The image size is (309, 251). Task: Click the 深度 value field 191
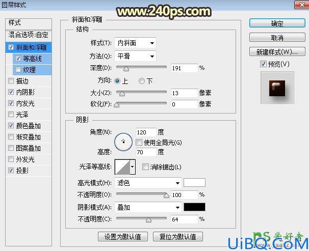coord(184,68)
